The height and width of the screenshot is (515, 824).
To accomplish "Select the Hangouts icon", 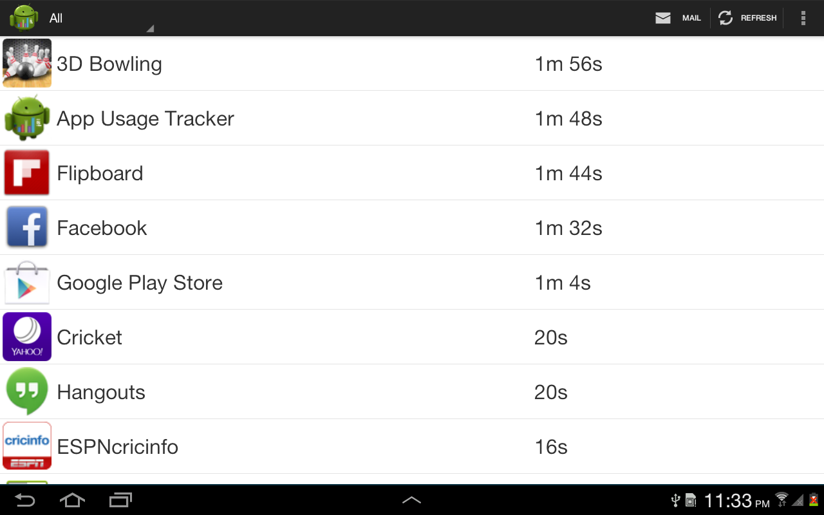I will pos(26,391).
